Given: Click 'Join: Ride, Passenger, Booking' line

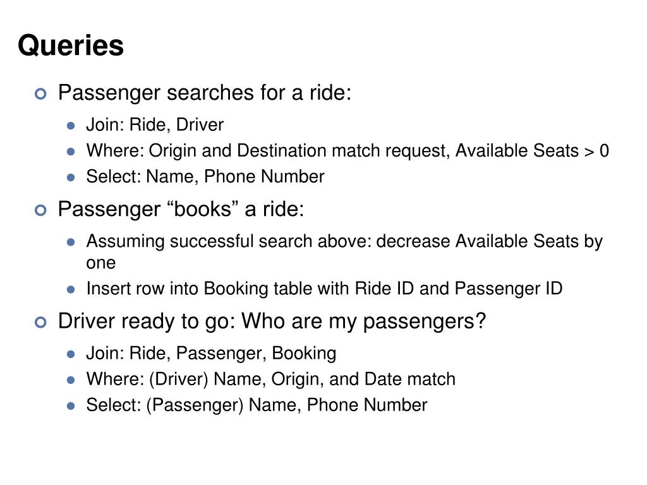Looking at the screenshot, I should tap(211, 354).
